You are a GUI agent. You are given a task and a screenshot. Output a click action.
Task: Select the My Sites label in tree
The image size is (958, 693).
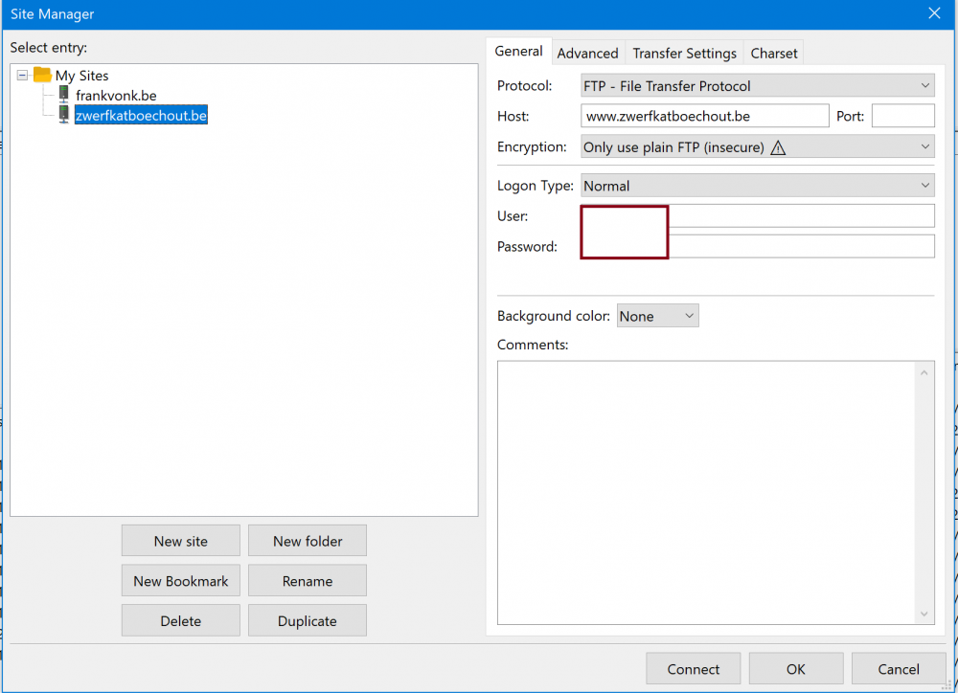click(x=81, y=76)
